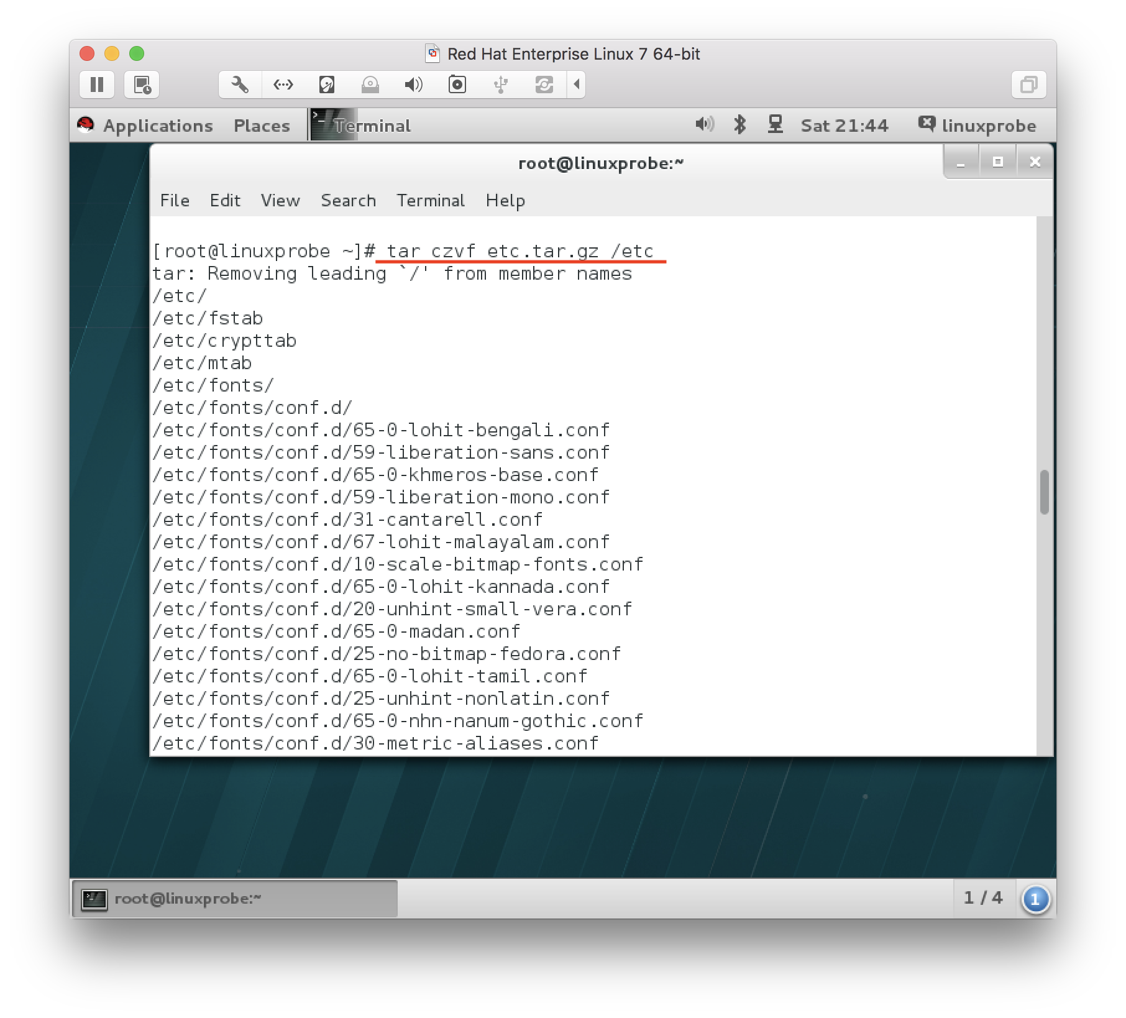Click the network connection icon

(775, 124)
